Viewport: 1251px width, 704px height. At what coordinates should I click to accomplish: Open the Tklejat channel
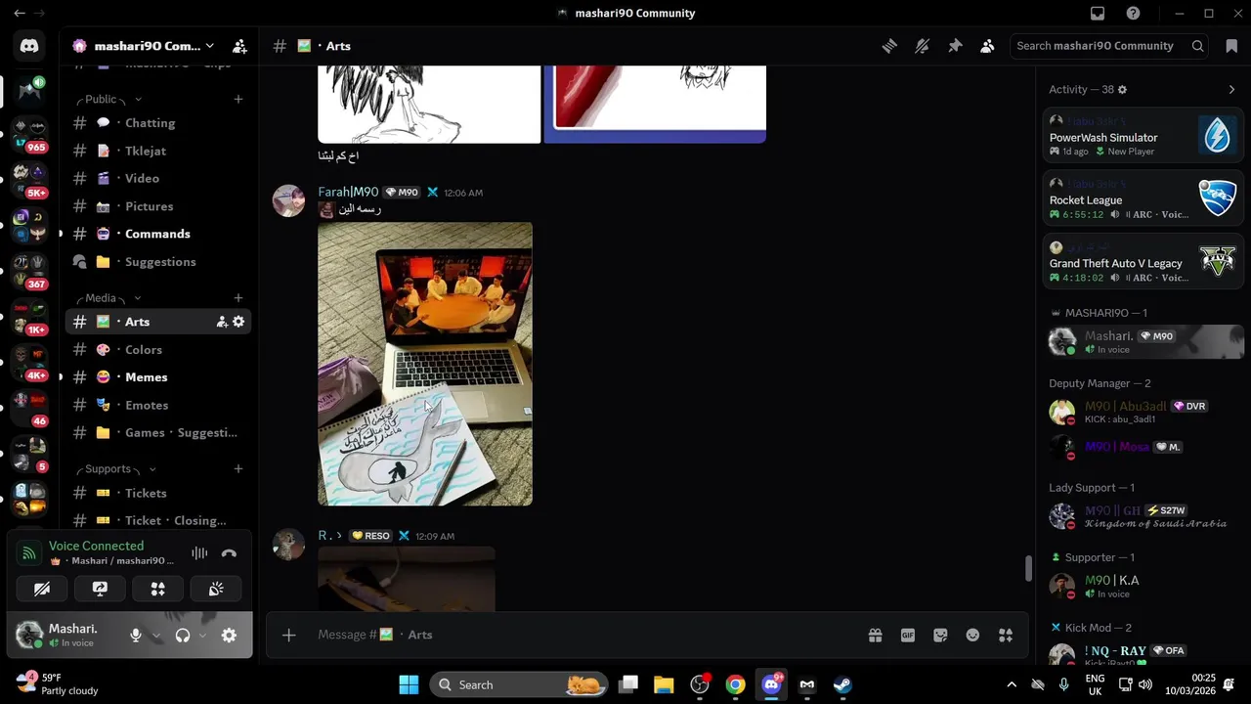tap(158, 151)
